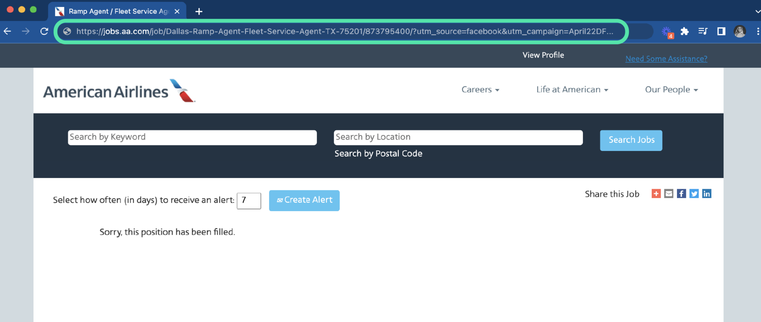Open the Our People dropdown
Viewport: 761px width, 322px height.
(671, 89)
